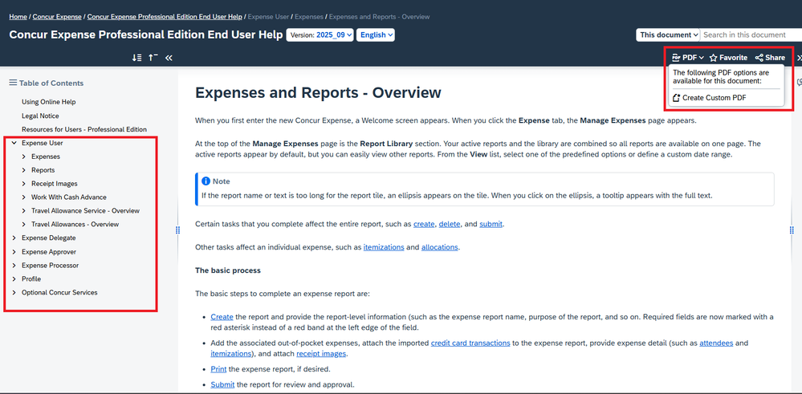Open Resources for Users - Professional Edition

(x=83, y=129)
